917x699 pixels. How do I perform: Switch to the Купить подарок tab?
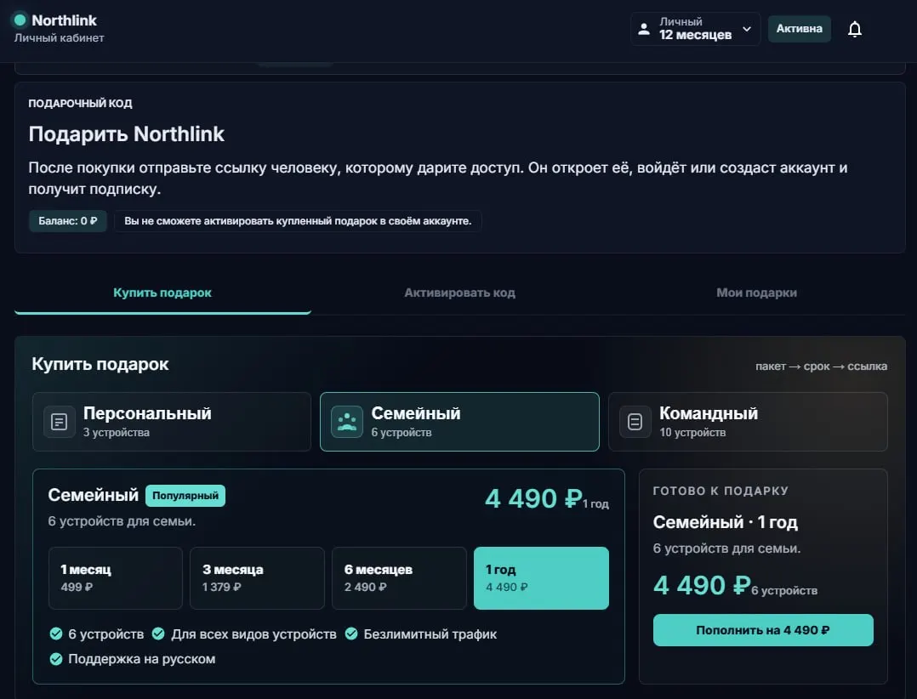162,293
